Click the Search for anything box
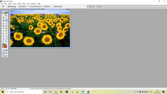The image size is (167, 94). [x=24, y=92]
